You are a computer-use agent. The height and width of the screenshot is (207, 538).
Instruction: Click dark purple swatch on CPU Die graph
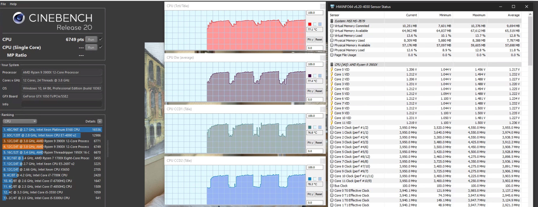point(310,76)
